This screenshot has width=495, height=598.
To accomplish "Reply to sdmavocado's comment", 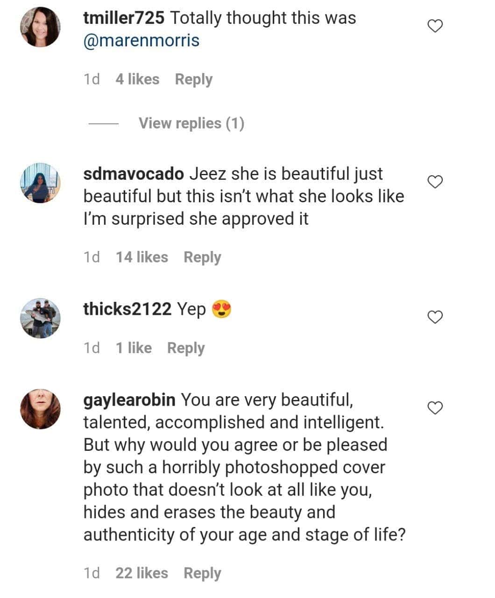I will click(x=202, y=257).
